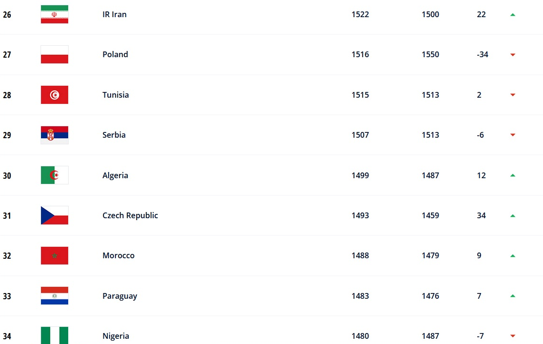The height and width of the screenshot is (344, 543).
Task: Click IR Iran's green up arrow
Action: (x=512, y=15)
